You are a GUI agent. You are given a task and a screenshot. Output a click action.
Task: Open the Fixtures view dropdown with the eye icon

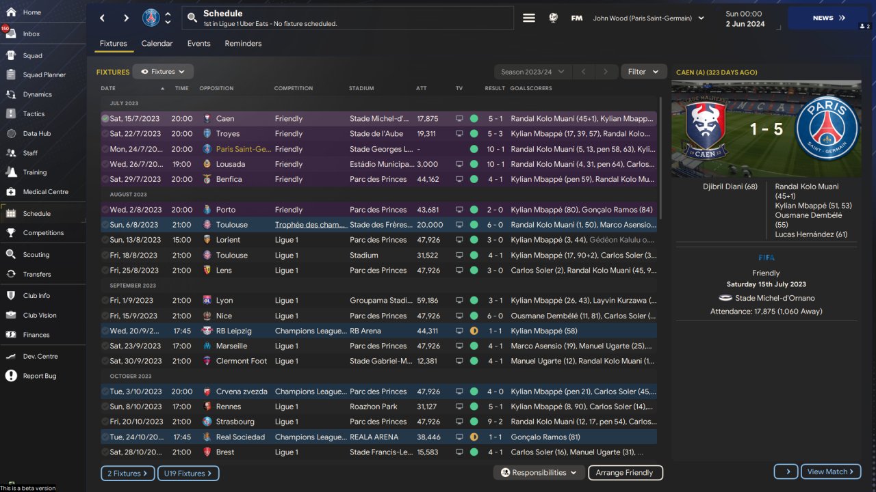(x=163, y=72)
